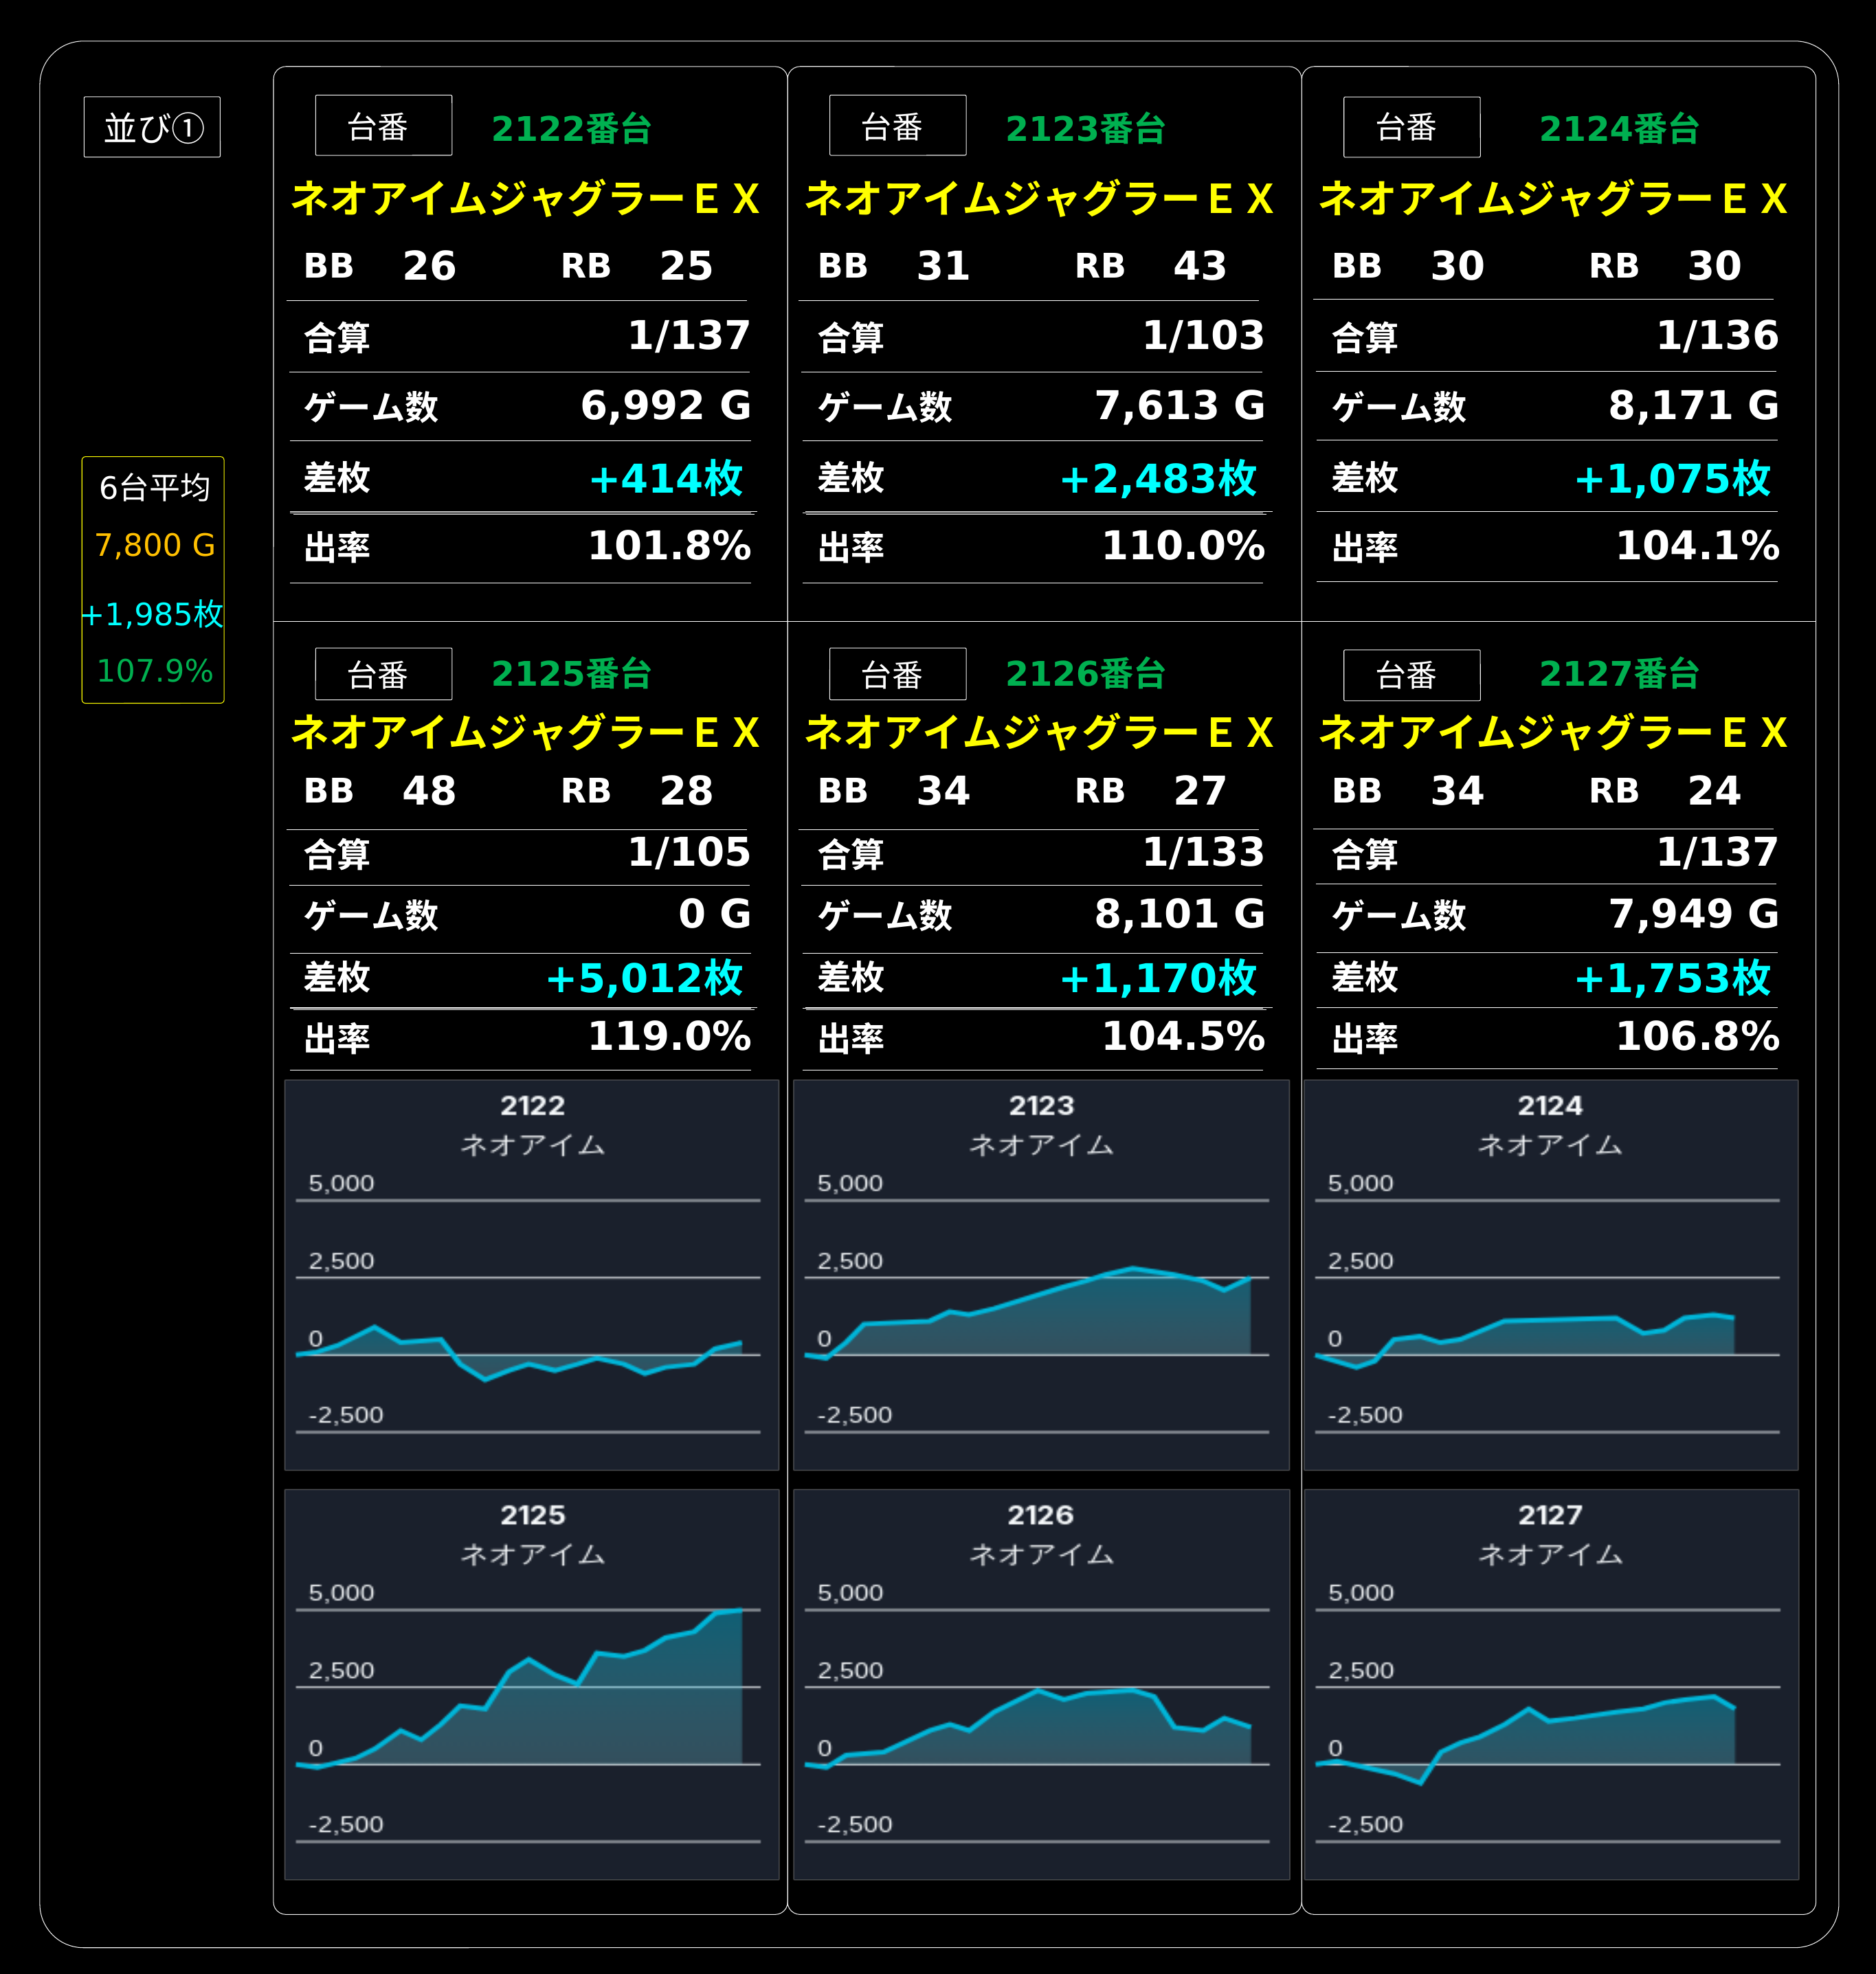Click the 1/133 合算 value
1876x1974 pixels.
tap(1204, 852)
